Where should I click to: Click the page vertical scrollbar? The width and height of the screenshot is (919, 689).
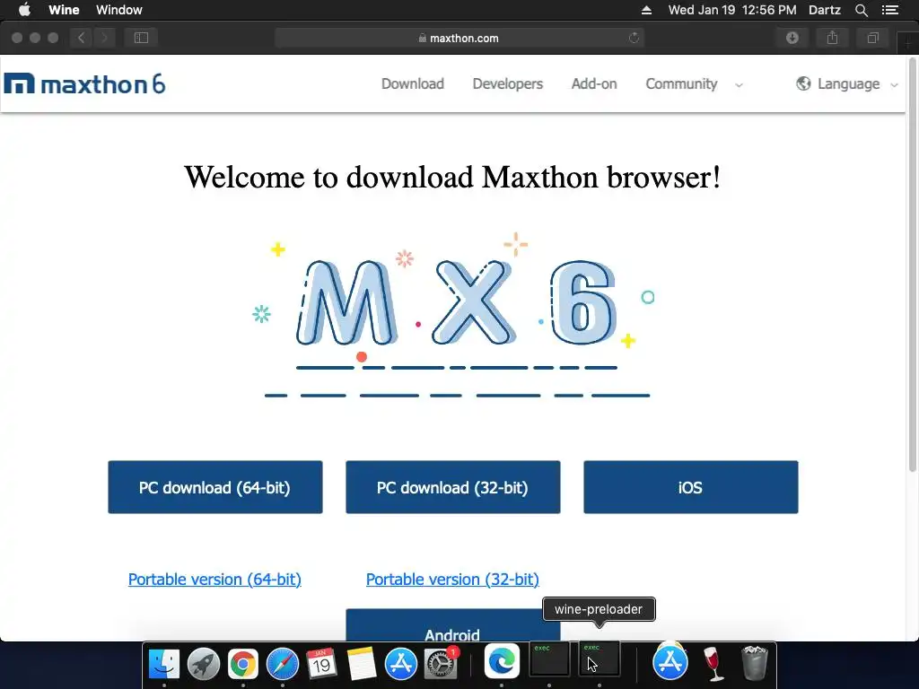pos(913,265)
